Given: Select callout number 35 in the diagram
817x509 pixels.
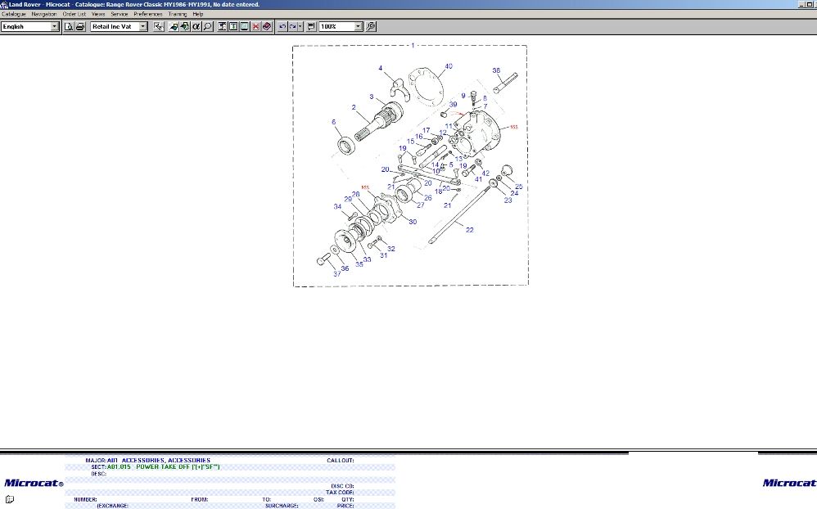Looking at the screenshot, I should click(359, 264).
